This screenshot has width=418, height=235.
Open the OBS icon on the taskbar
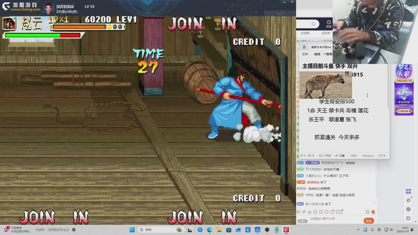pyautogui.click(x=267, y=230)
